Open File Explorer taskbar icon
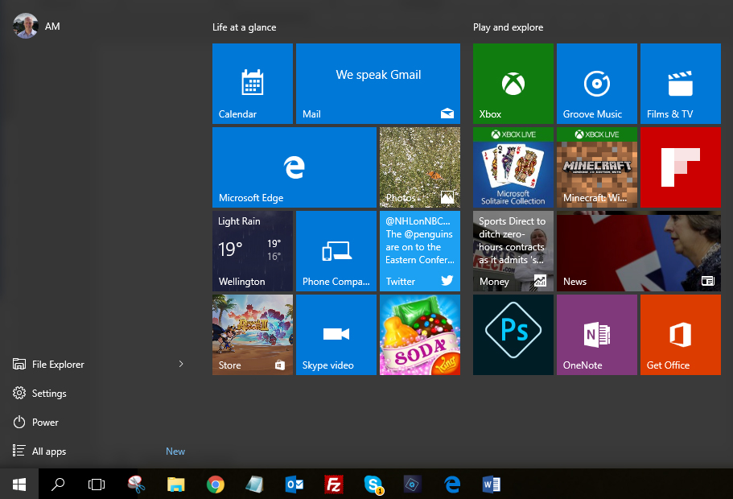 click(x=175, y=484)
